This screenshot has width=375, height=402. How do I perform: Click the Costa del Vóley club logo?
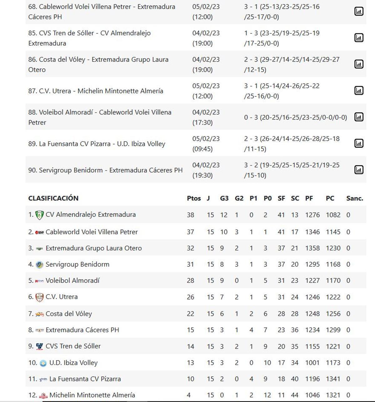40,313
